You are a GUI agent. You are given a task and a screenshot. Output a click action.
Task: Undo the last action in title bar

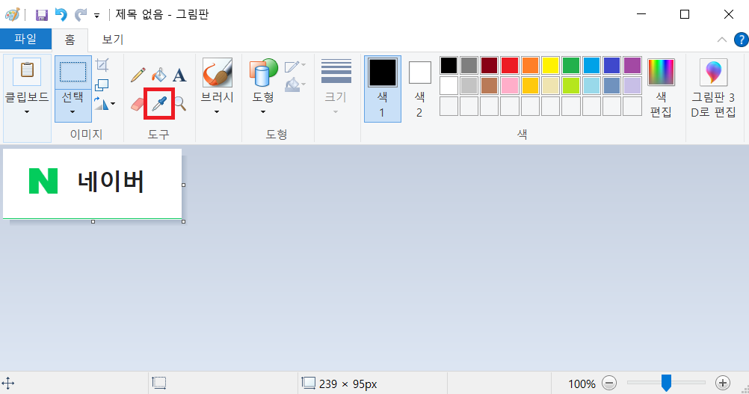pos(61,15)
